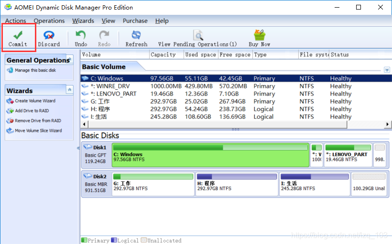The width and height of the screenshot is (392, 244).
Task: Collapse the Wizards panel
Action: [70, 89]
